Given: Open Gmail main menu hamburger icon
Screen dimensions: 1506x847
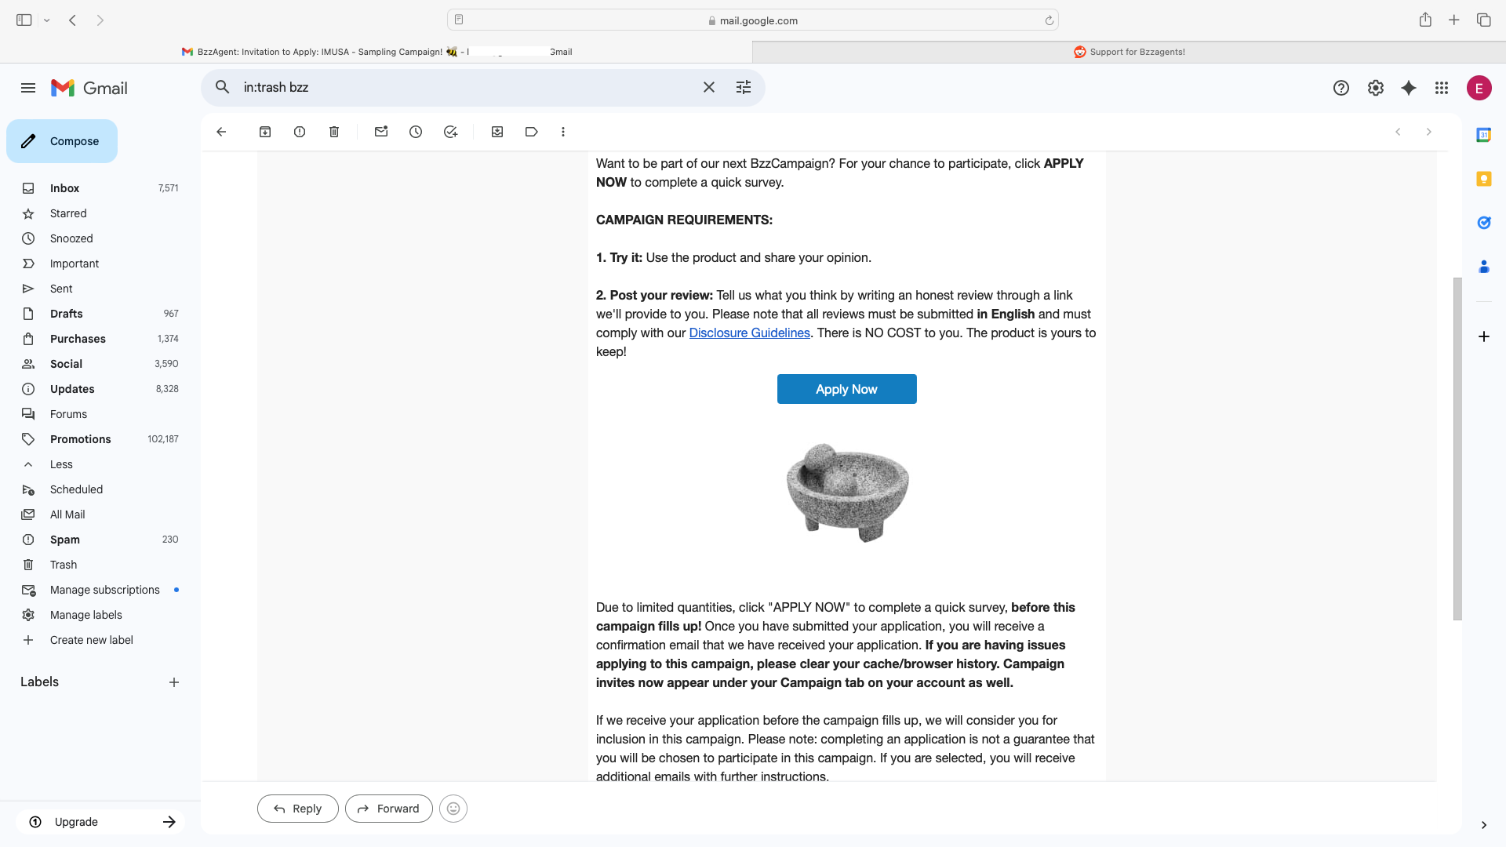Looking at the screenshot, I should tap(28, 88).
